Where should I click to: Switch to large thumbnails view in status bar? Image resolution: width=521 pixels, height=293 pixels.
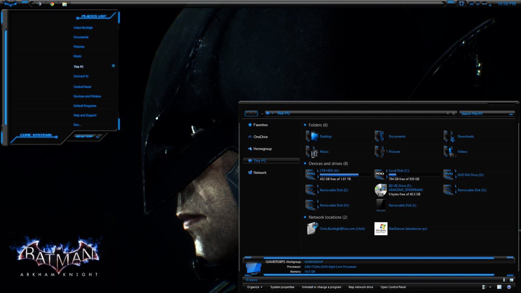click(x=511, y=280)
